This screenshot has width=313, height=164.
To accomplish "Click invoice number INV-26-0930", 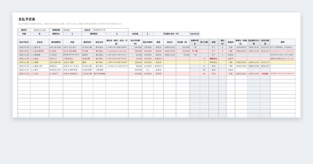I will [x=56, y=47].
